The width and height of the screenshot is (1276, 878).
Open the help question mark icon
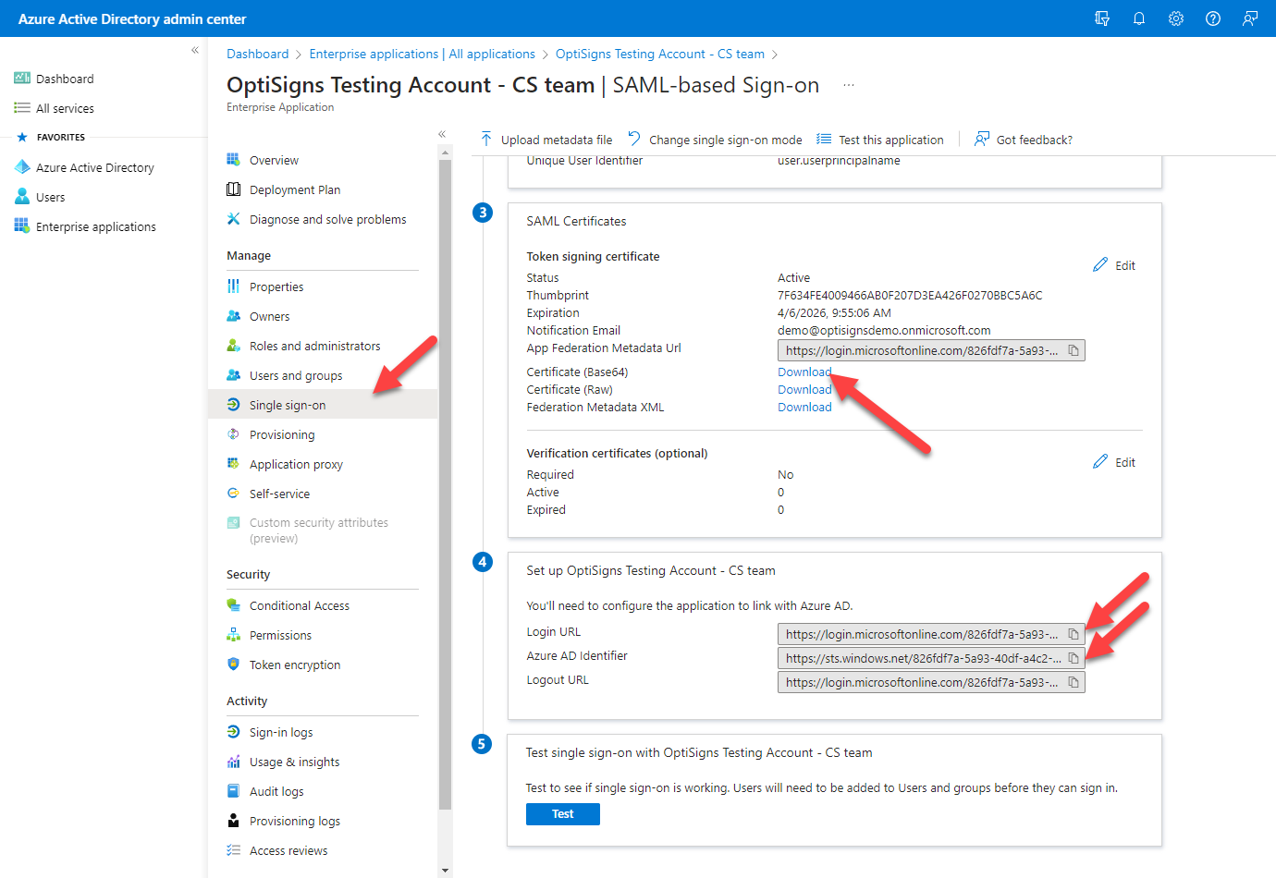(1213, 18)
